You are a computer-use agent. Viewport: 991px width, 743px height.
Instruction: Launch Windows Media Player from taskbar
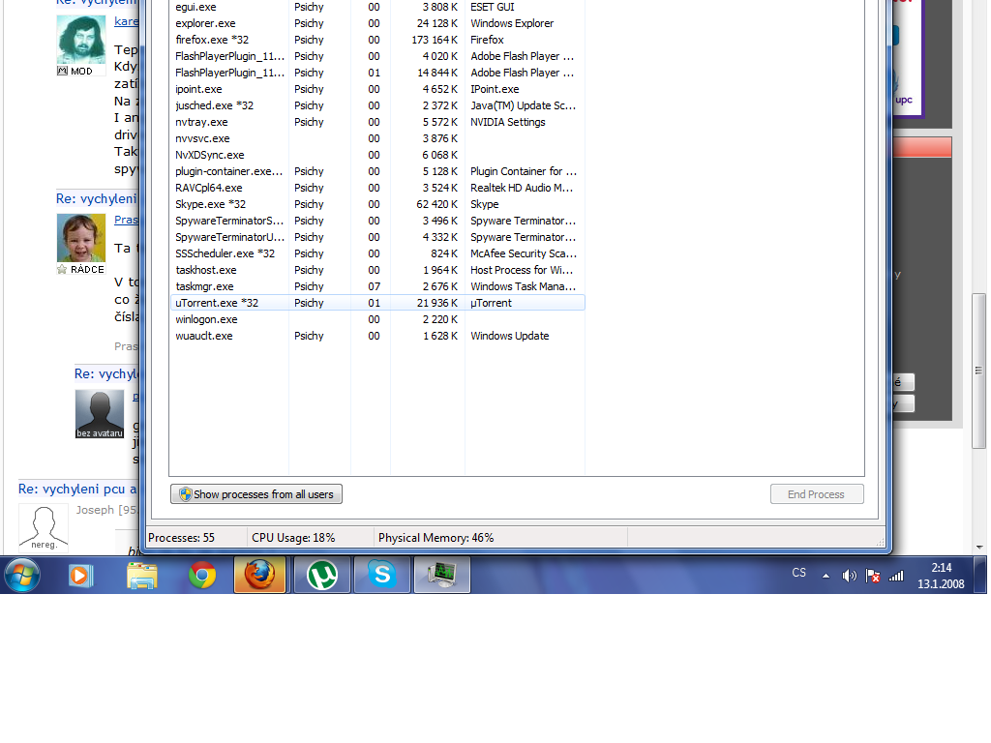pyautogui.click(x=81, y=576)
